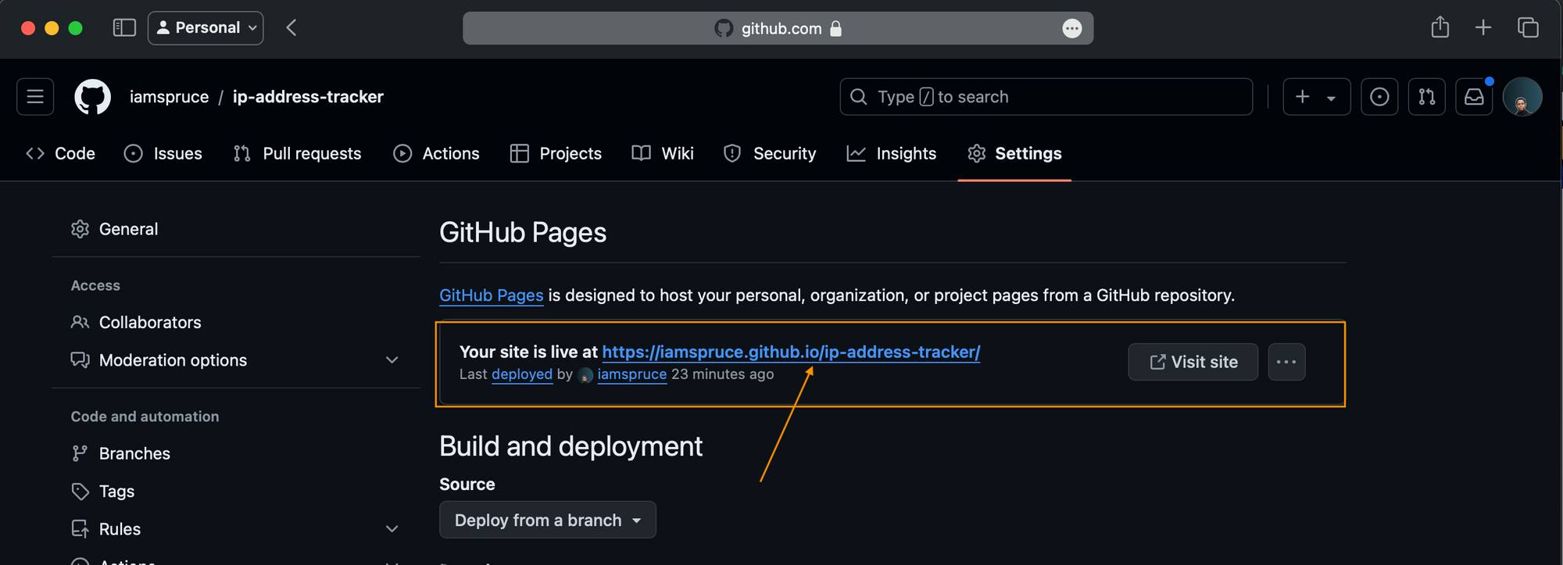Open the pull requests icon in header
The width and height of the screenshot is (1563, 565).
(1427, 97)
